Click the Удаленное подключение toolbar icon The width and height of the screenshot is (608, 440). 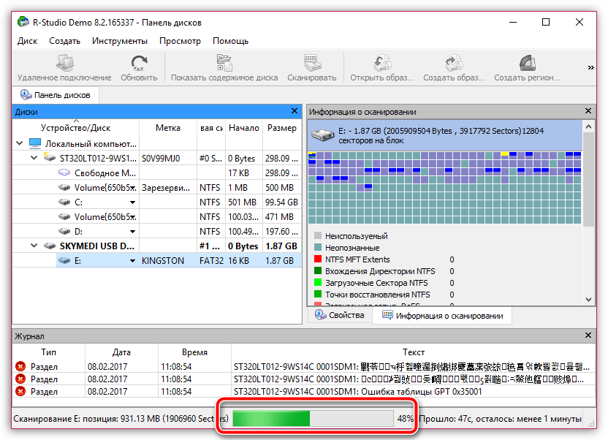pos(65,63)
